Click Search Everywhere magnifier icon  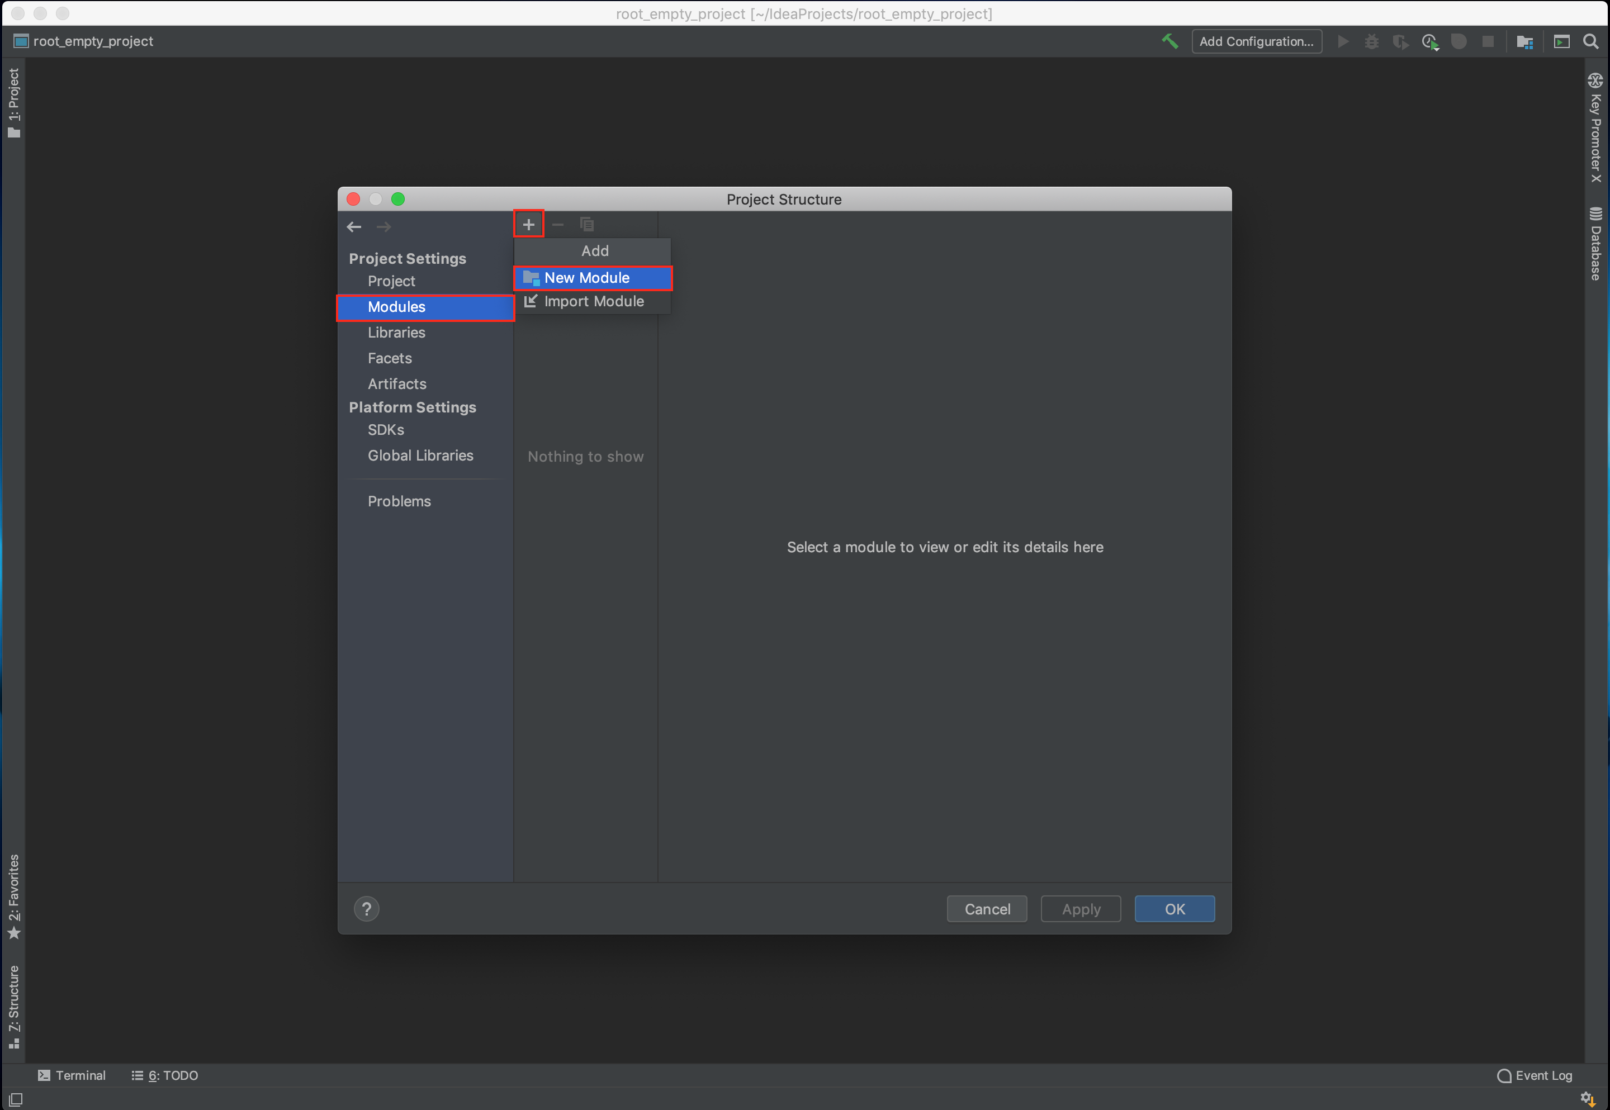[1591, 42]
